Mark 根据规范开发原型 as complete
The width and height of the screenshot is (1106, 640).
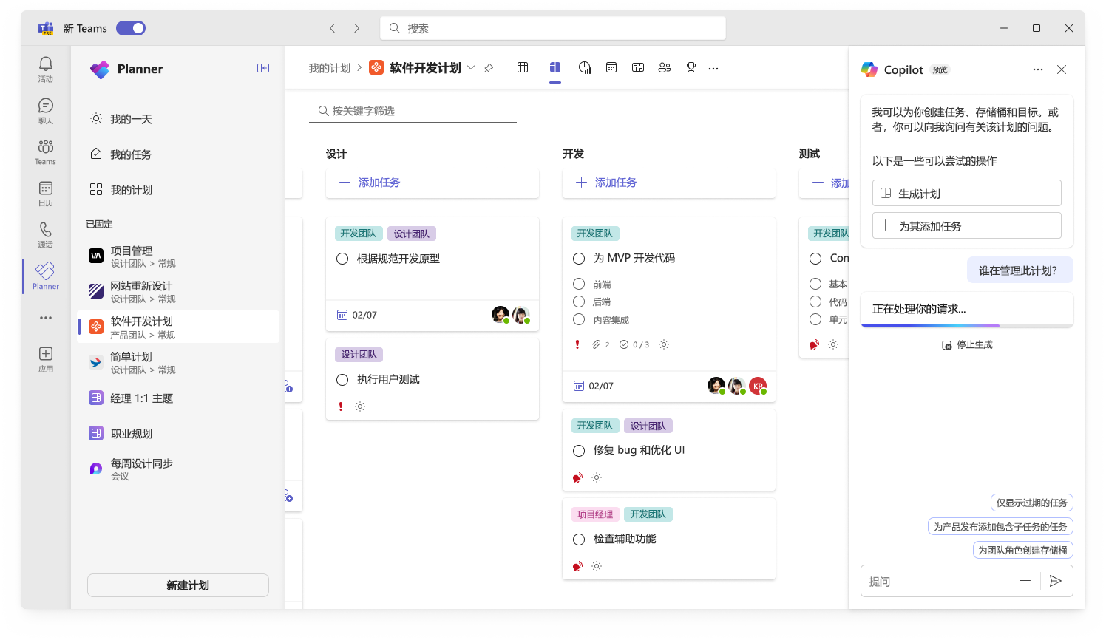[342, 259]
